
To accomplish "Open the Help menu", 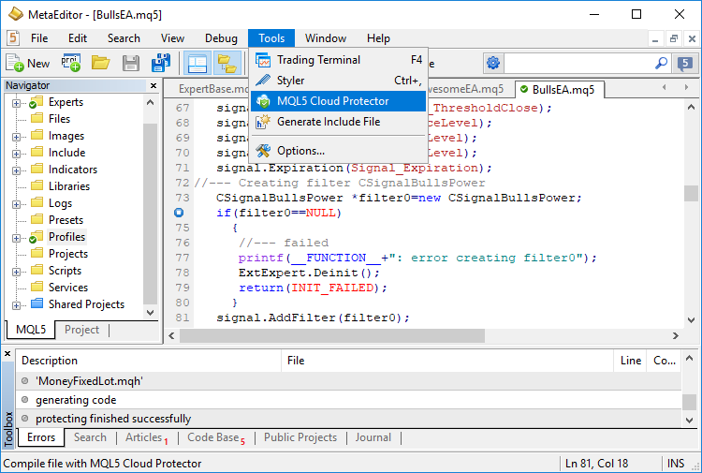I will [378, 38].
